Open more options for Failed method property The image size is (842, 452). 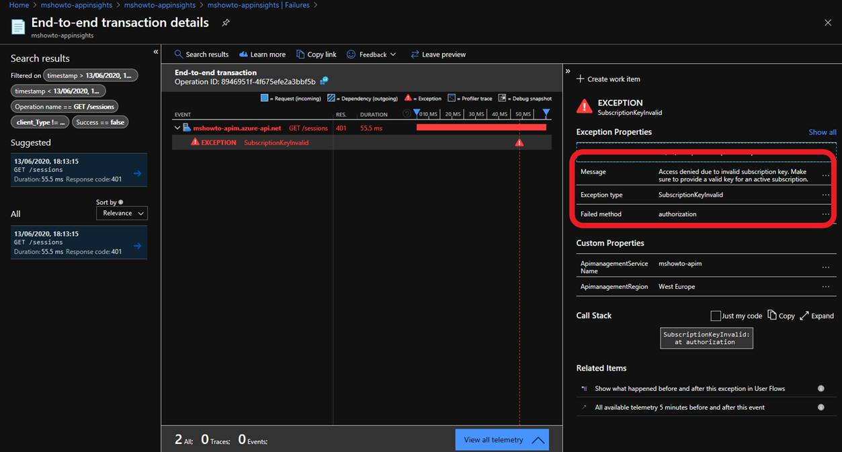coord(826,215)
